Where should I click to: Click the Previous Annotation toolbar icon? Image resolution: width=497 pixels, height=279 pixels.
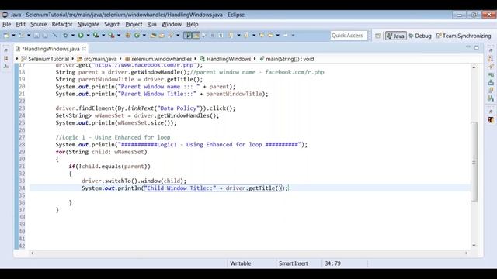point(246,36)
